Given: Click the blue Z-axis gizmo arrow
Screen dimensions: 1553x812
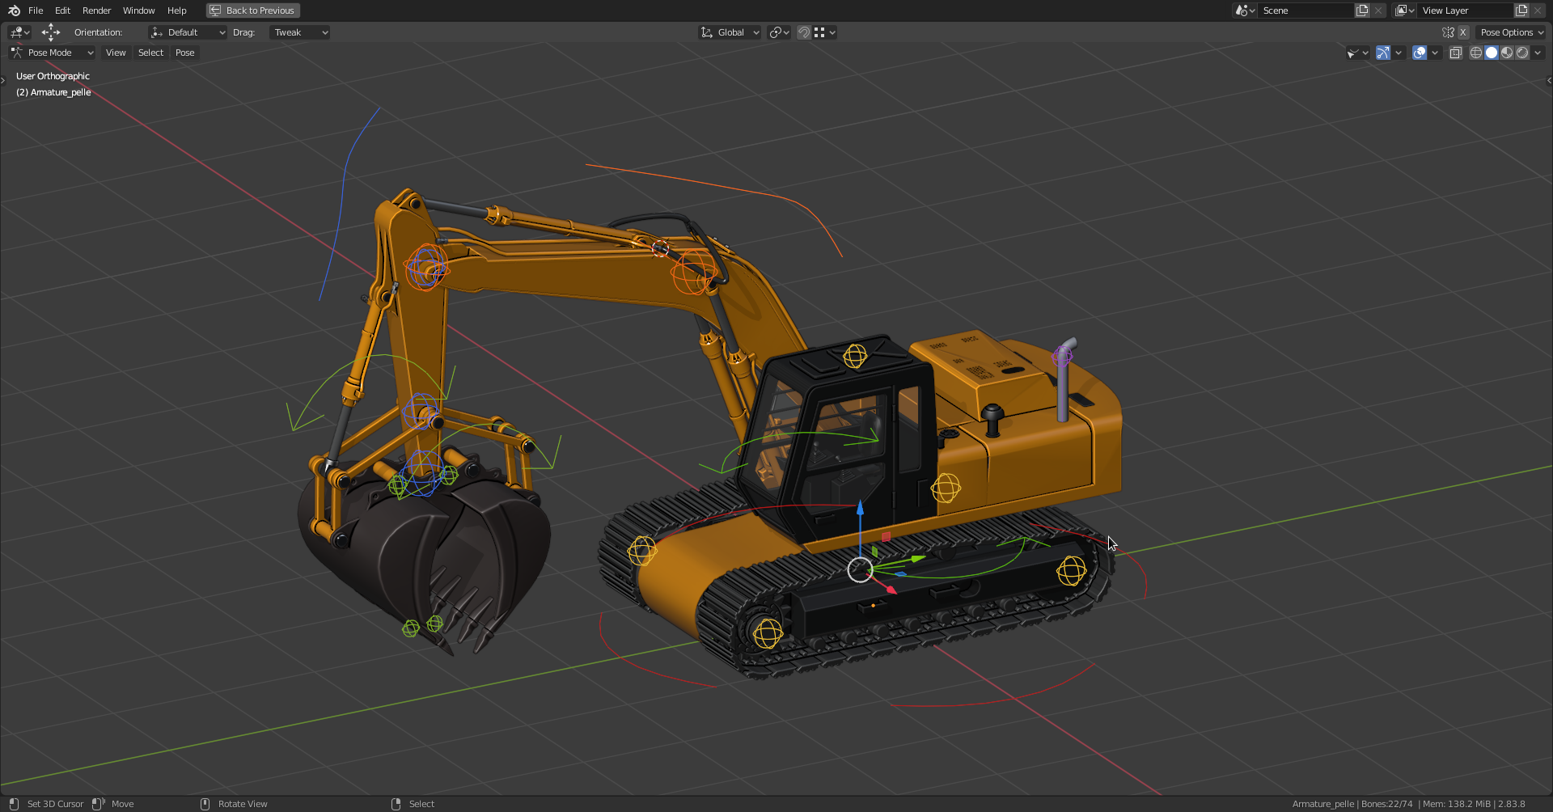Looking at the screenshot, I should [860, 509].
